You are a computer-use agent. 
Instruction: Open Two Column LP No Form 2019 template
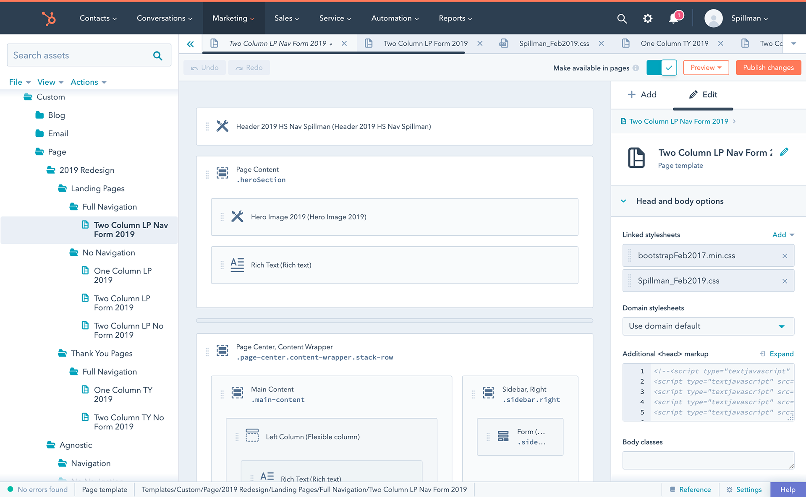coord(128,330)
